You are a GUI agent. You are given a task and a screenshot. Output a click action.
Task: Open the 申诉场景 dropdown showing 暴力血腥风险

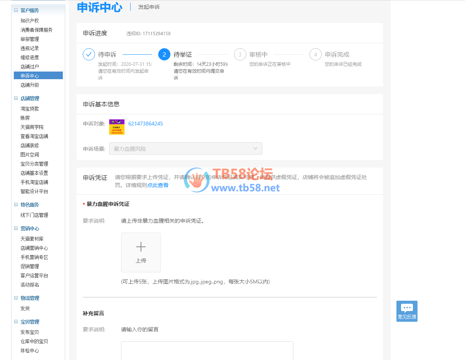[x=185, y=148]
